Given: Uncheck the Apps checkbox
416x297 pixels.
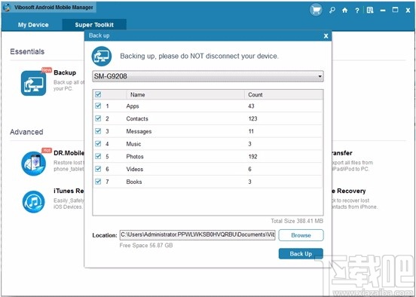Looking at the screenshot, I should (x=98, y=106).
